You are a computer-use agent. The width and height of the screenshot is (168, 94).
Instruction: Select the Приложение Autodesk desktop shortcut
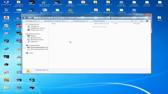click(x=45, y=4)
